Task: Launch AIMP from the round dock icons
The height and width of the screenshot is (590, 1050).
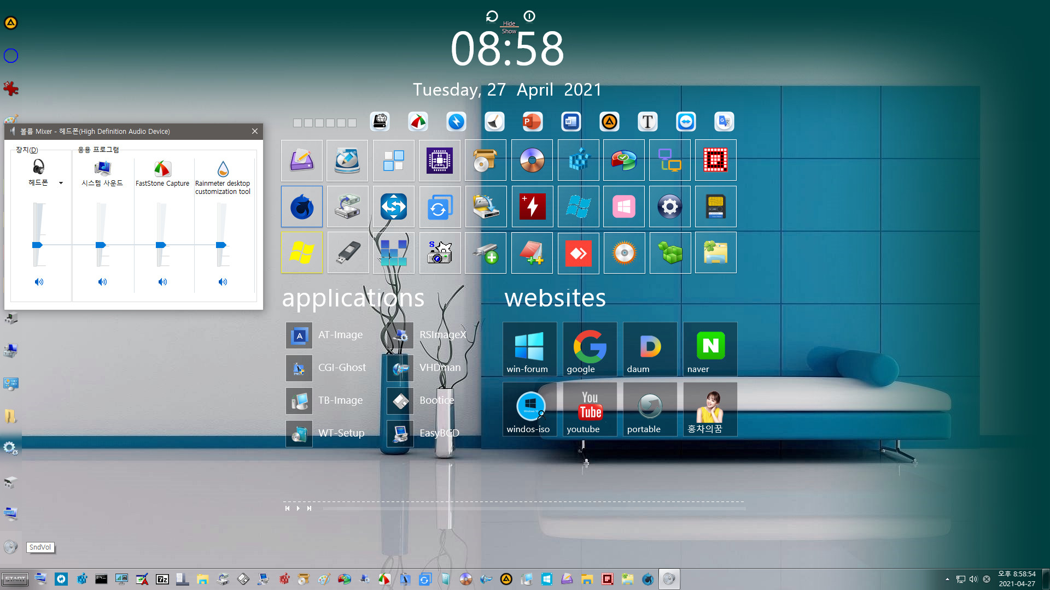Action: 609,121
